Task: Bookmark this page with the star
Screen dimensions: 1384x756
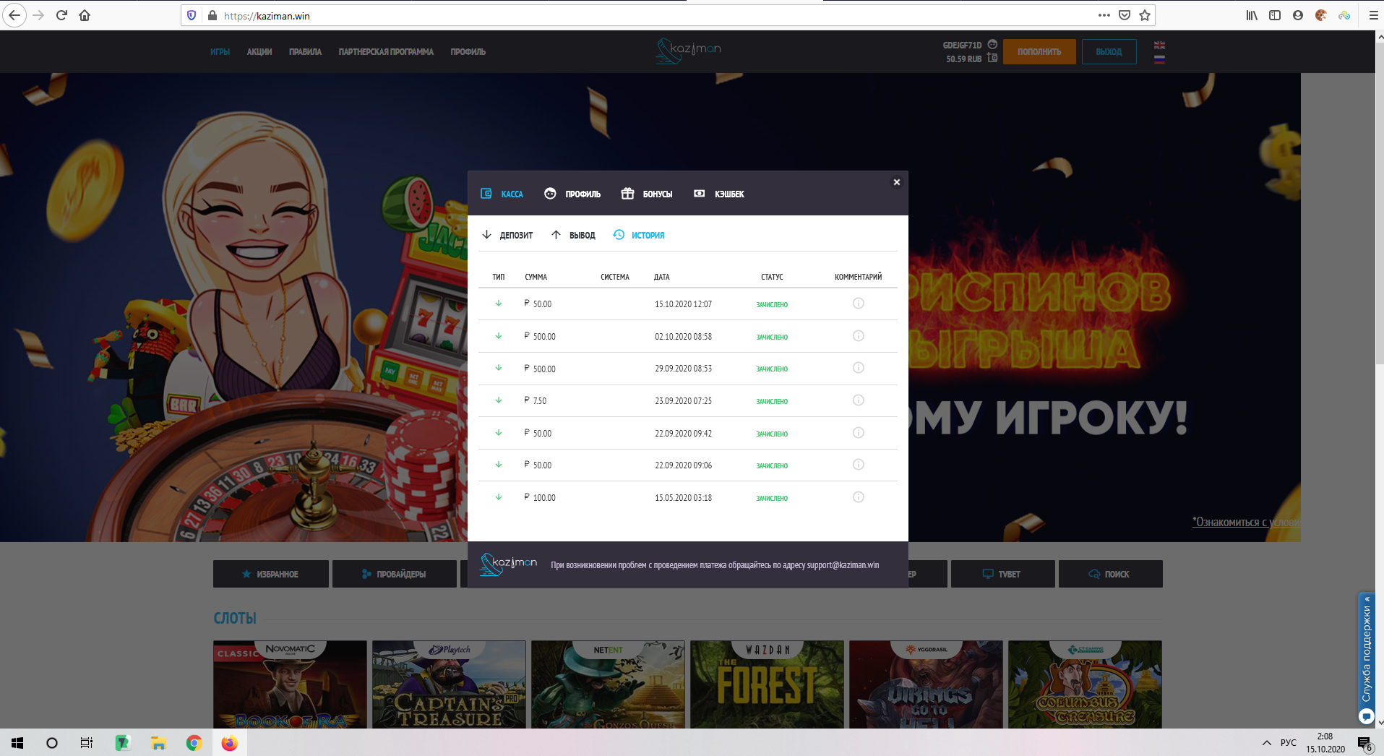Action: click(1145, 15)
